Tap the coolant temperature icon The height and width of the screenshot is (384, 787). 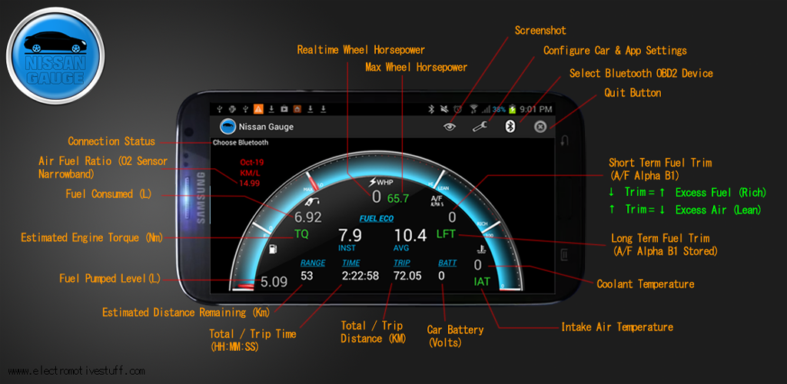coord(480,250)
